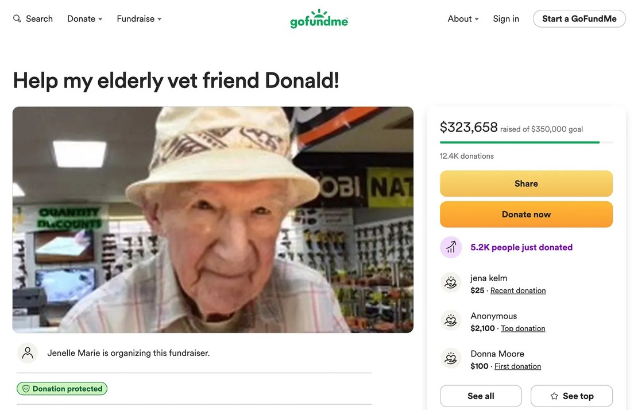Viewport: 634px width, 410px height.
Task: Click jena kelm's donor heart icon
Action: tap(451, 283)
